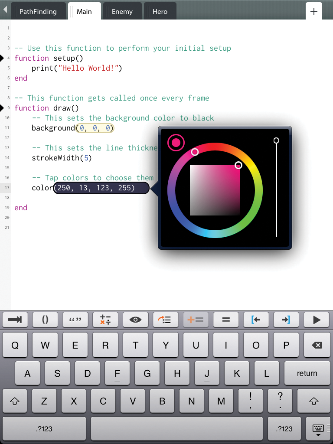Tap the strokeWidth value 5

tap(86, 158)
